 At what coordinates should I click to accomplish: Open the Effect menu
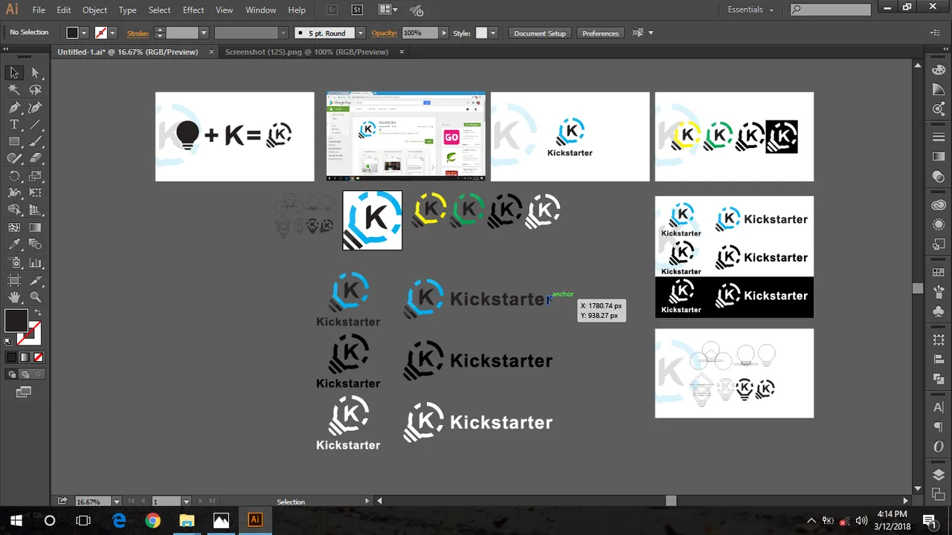coord(193,10)
